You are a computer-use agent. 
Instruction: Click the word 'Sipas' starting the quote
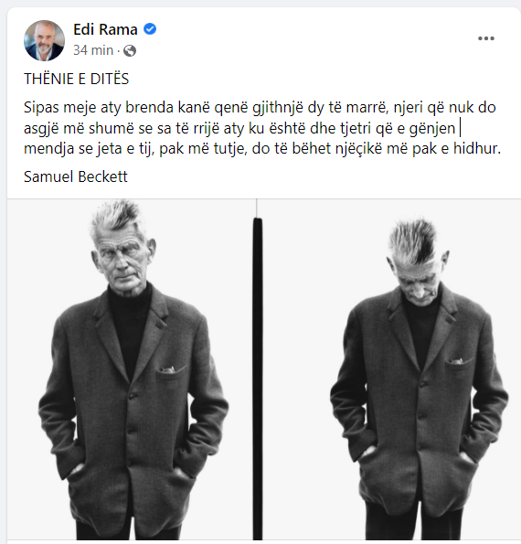pyautogui.click(x=41, y=108)
